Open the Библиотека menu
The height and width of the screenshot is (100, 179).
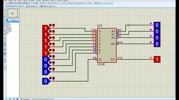coord(46,1)
